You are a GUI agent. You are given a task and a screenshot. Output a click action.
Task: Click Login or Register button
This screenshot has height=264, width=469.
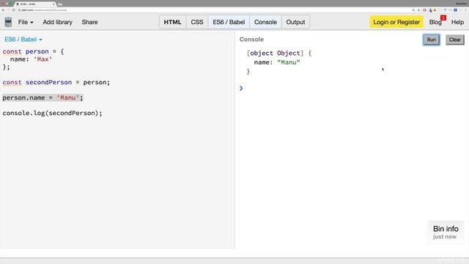pyautogui.click(x=396, y=22)
